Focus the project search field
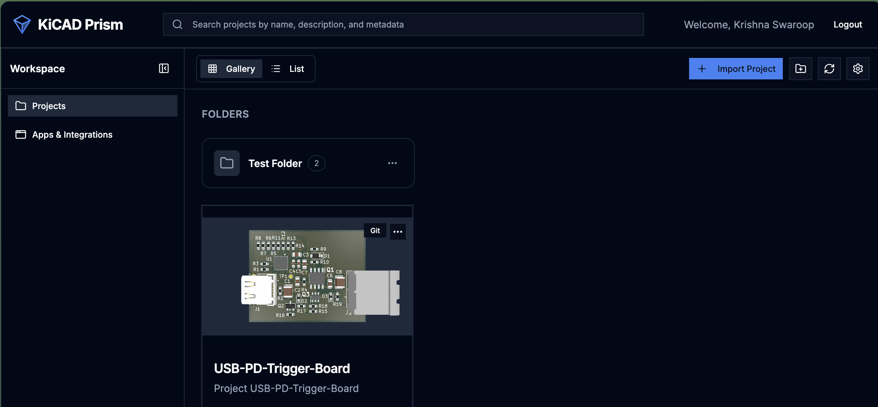Viewport: 878px width, 407px height. [404, 24]
